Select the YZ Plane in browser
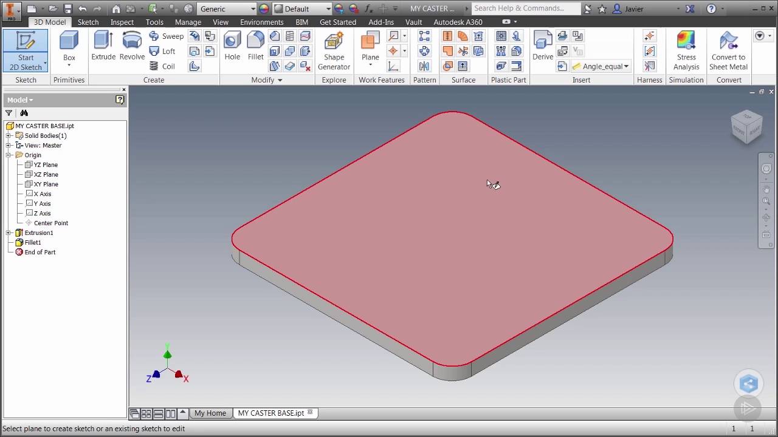Image resolution: width=778 pixels, height=437 pixels. (x=46, y=164)
